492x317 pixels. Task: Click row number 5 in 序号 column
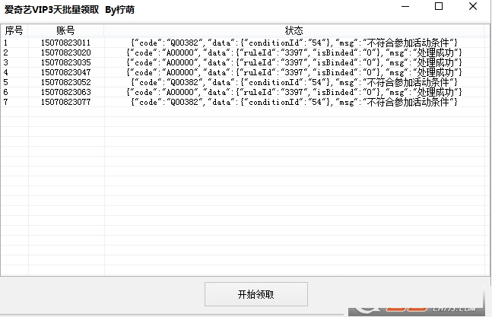[5, 82]
